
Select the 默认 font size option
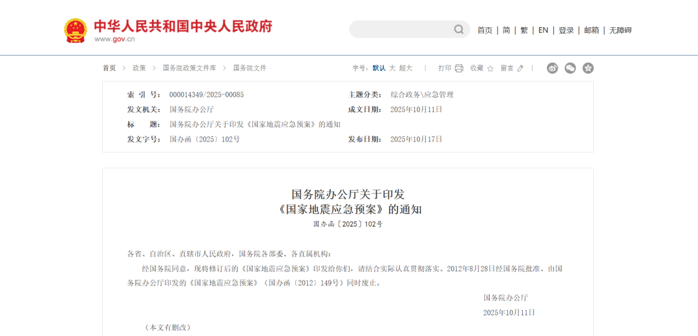[x=379, y=68]
